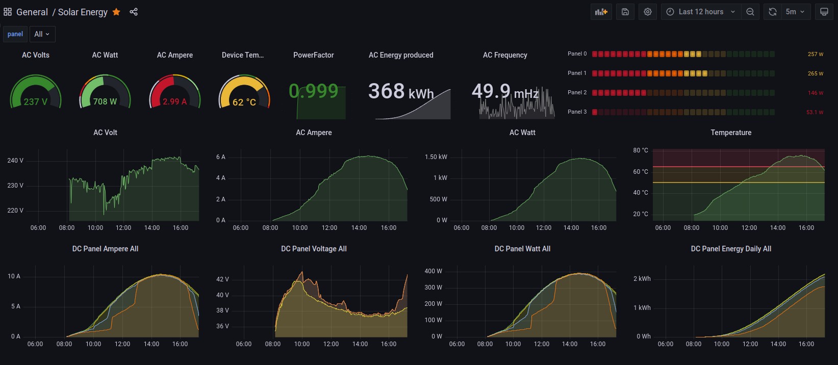Open the share dashboard icon

click(x=134, y=12)
